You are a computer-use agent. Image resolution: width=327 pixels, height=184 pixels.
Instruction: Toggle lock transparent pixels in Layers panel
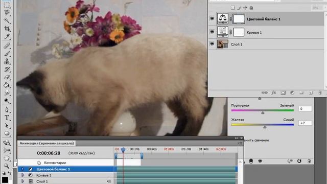[233, 8]
